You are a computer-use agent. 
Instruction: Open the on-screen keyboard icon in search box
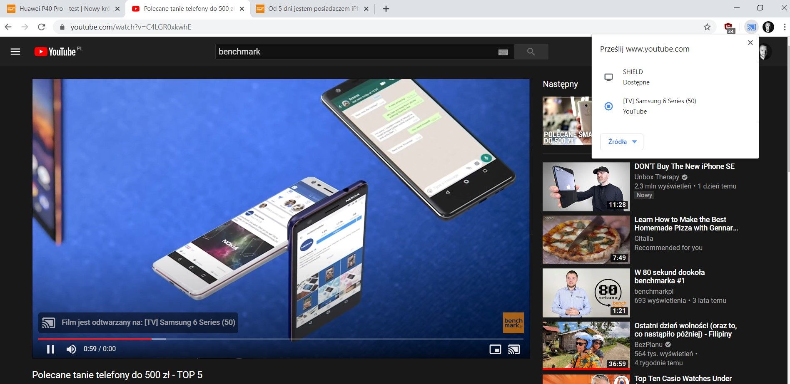(503, 52)
